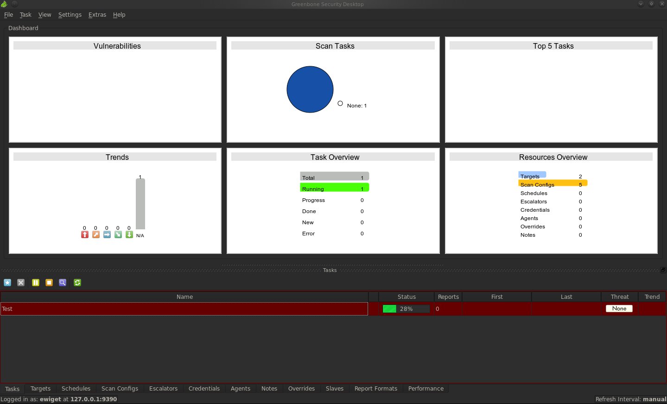Open task details with the magnifier icon

(63, 283)
